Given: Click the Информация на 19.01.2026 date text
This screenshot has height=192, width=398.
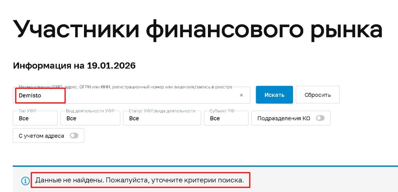Looking at the screenshot, I should pyautogui.click(x=74, y=66).
